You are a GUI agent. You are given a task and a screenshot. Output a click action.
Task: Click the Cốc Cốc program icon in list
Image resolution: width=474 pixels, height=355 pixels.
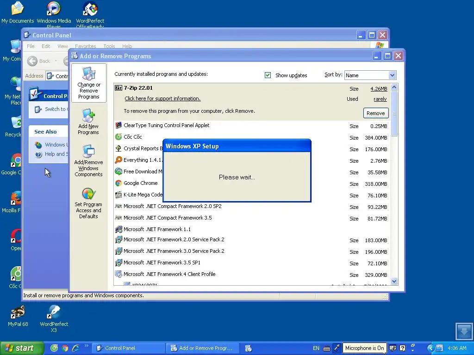pyautogui.click(x=118, y=137)
